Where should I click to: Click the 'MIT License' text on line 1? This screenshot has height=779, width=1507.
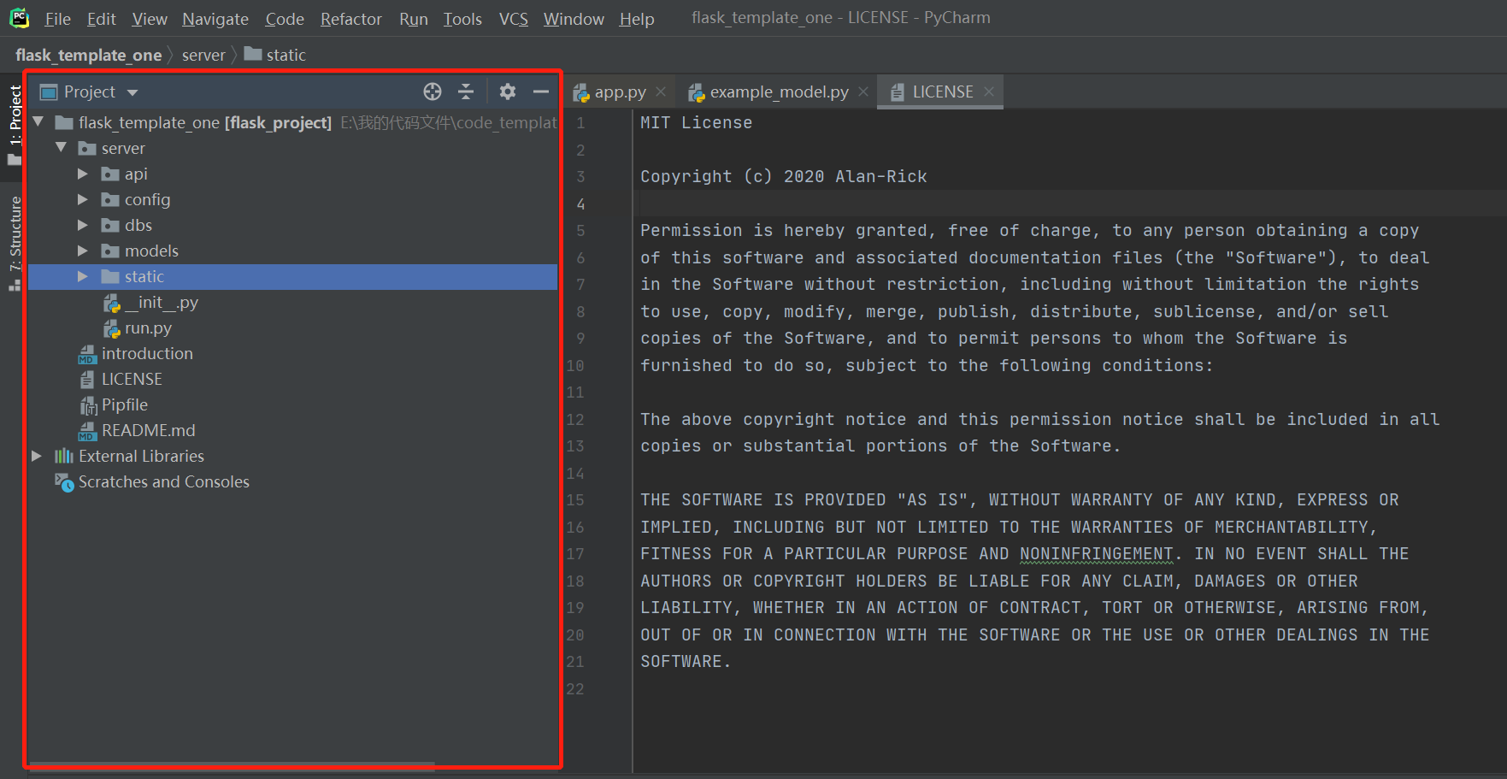pos(697,123)
